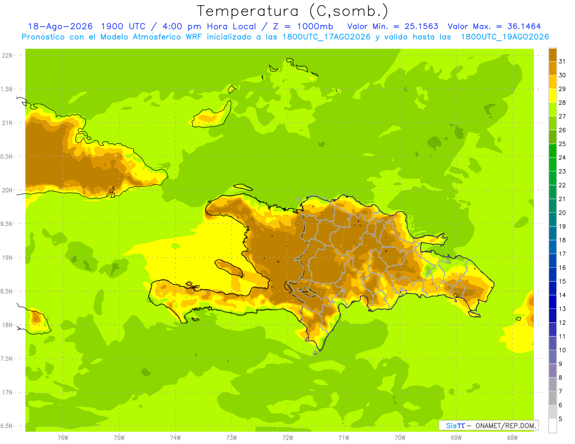This screenshot has width=575, height=444.
Task: Click the "68W" longitude axis label
Action: coord(512,437)
